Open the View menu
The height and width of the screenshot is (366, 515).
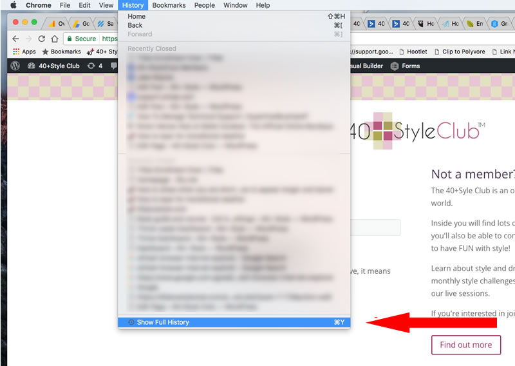tap(106, 5)
